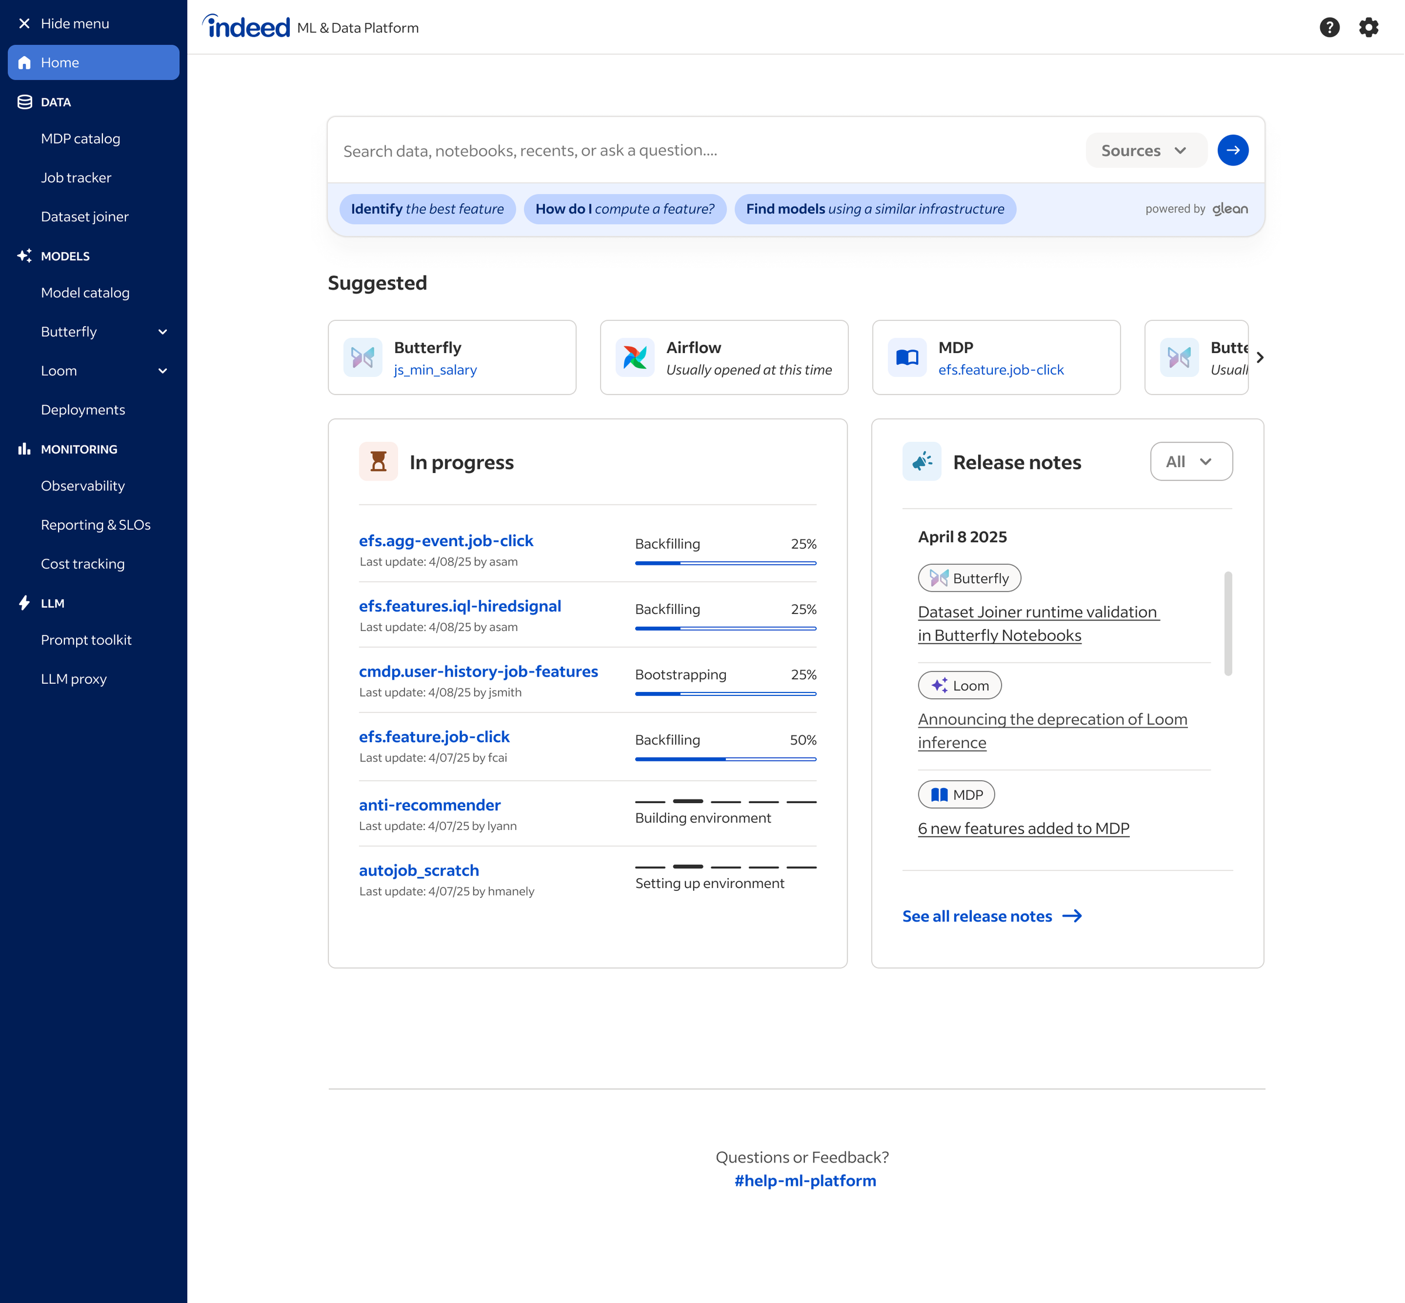Open the efs.feature.job-click in-progress link

(434, 737)
